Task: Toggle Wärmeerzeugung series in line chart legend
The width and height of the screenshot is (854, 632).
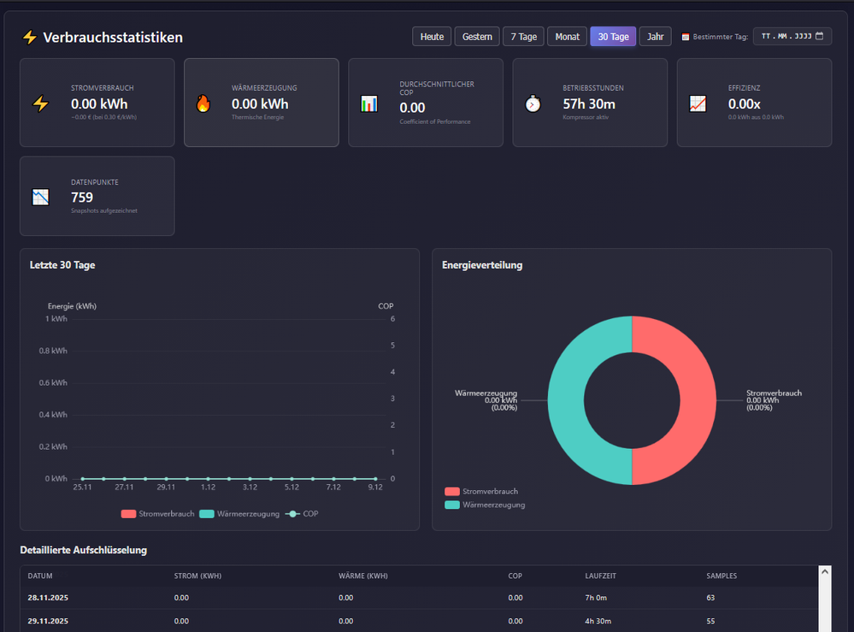Action: tap(239, 513)
